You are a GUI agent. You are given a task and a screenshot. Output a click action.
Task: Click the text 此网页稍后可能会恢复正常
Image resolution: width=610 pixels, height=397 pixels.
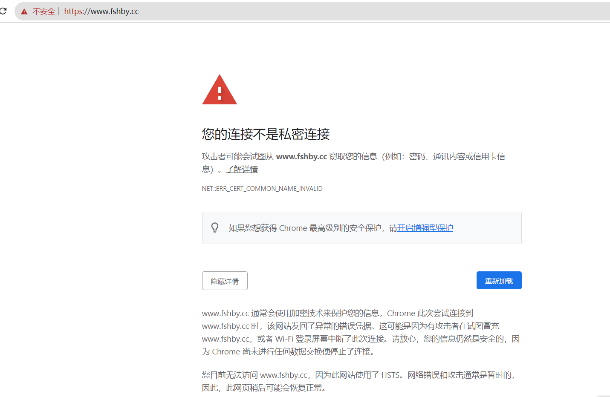(x=276, y=388)
